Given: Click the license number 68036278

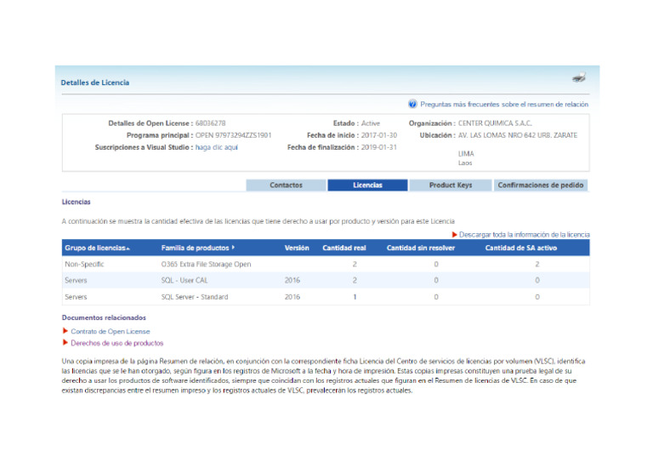Looking at the screenshot, I should [x=210, y=123].
